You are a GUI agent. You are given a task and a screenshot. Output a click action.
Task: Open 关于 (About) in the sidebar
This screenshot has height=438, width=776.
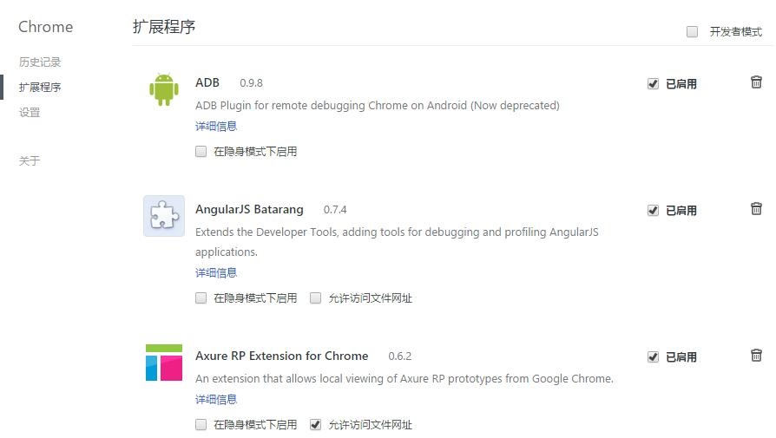pos(30,161)
